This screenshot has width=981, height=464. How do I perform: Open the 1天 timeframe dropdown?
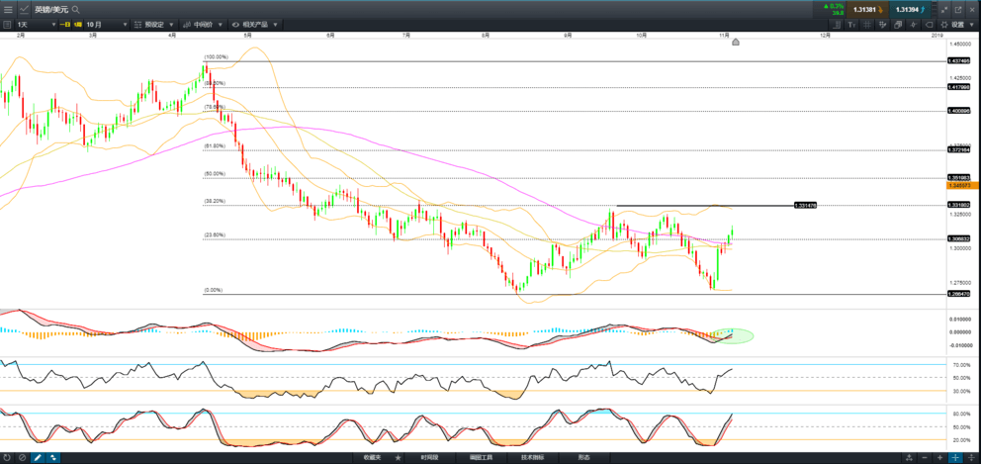click(x=37, y=25)
